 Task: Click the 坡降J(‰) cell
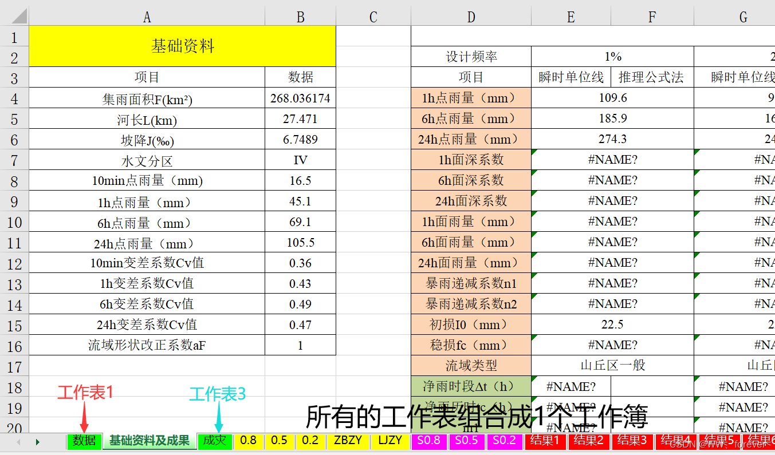[147, 140]
